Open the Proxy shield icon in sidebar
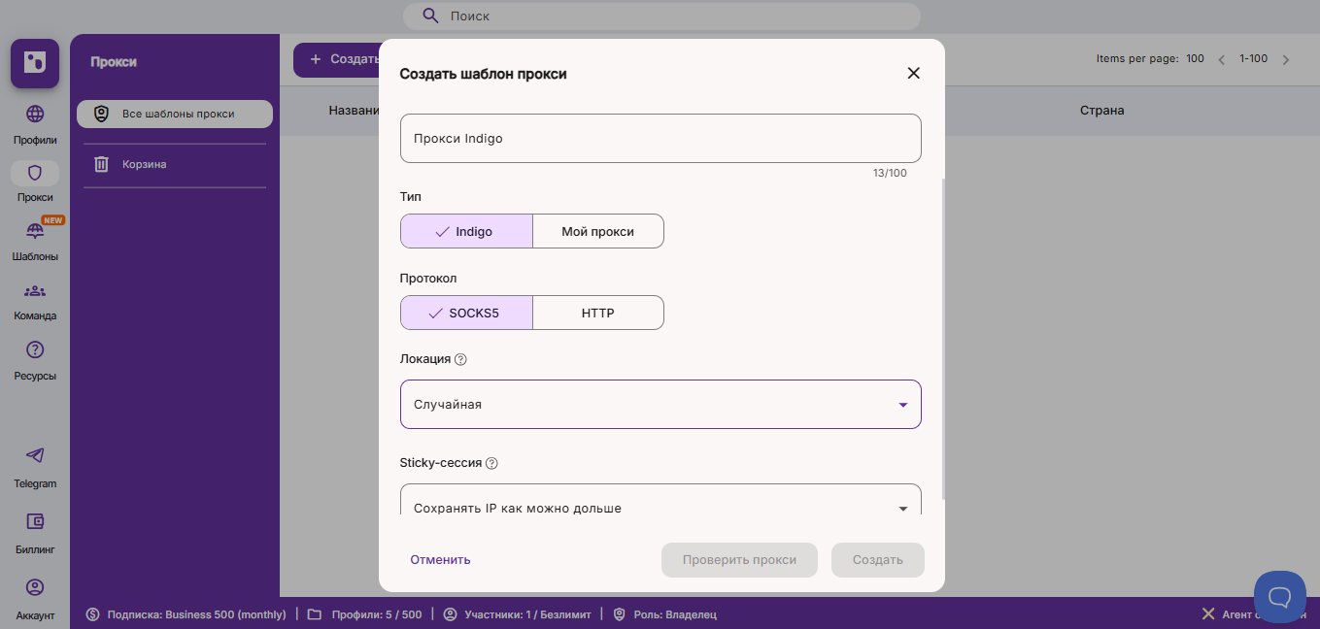This screenshot has height=629, width=1320. (35, 173)
